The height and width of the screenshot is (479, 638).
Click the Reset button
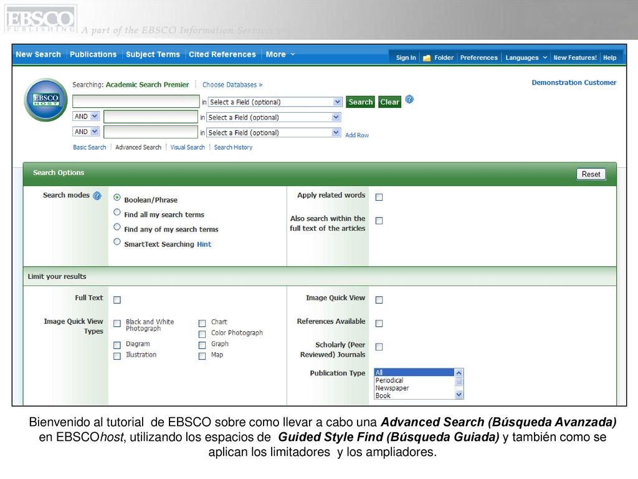591,174
